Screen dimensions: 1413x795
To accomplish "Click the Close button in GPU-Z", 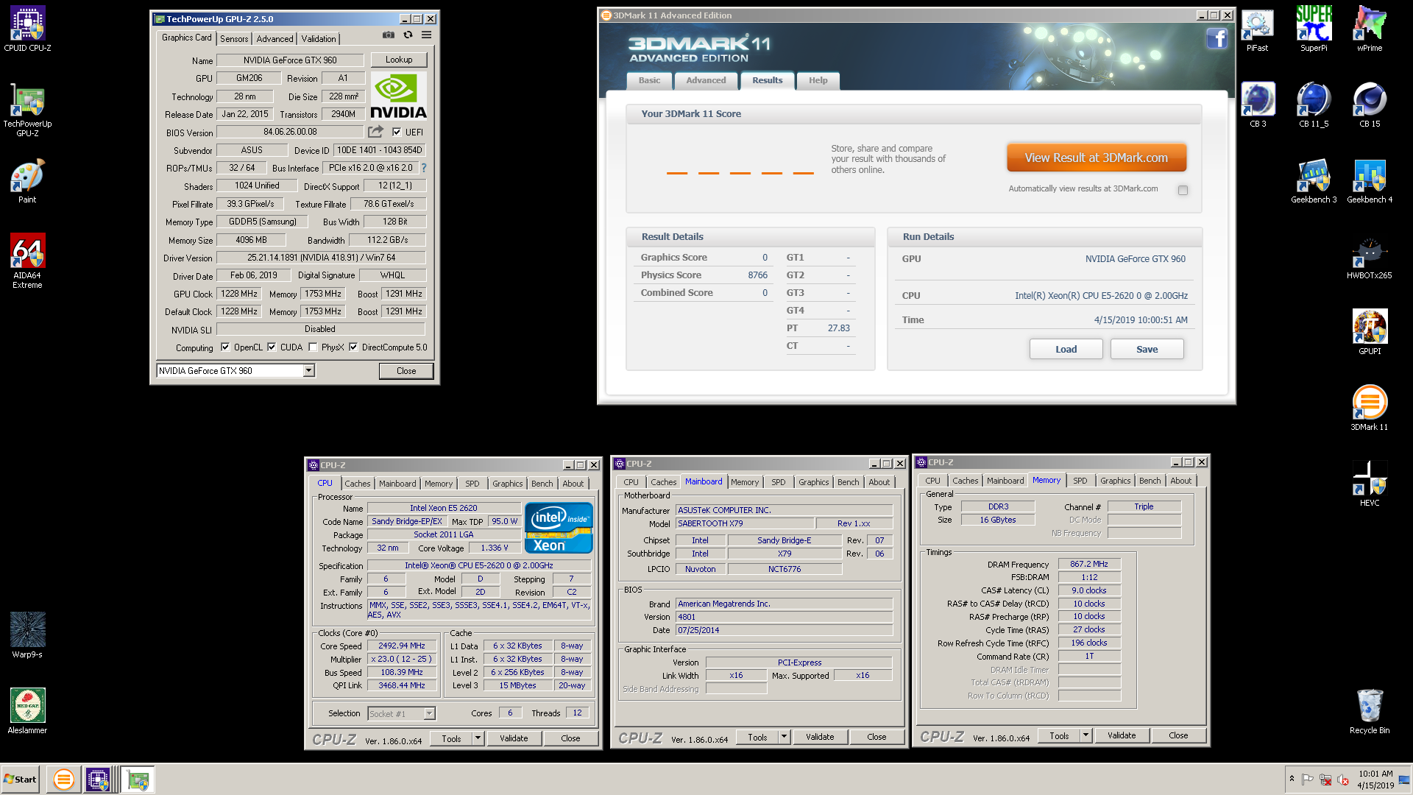I will pos(406,371).
